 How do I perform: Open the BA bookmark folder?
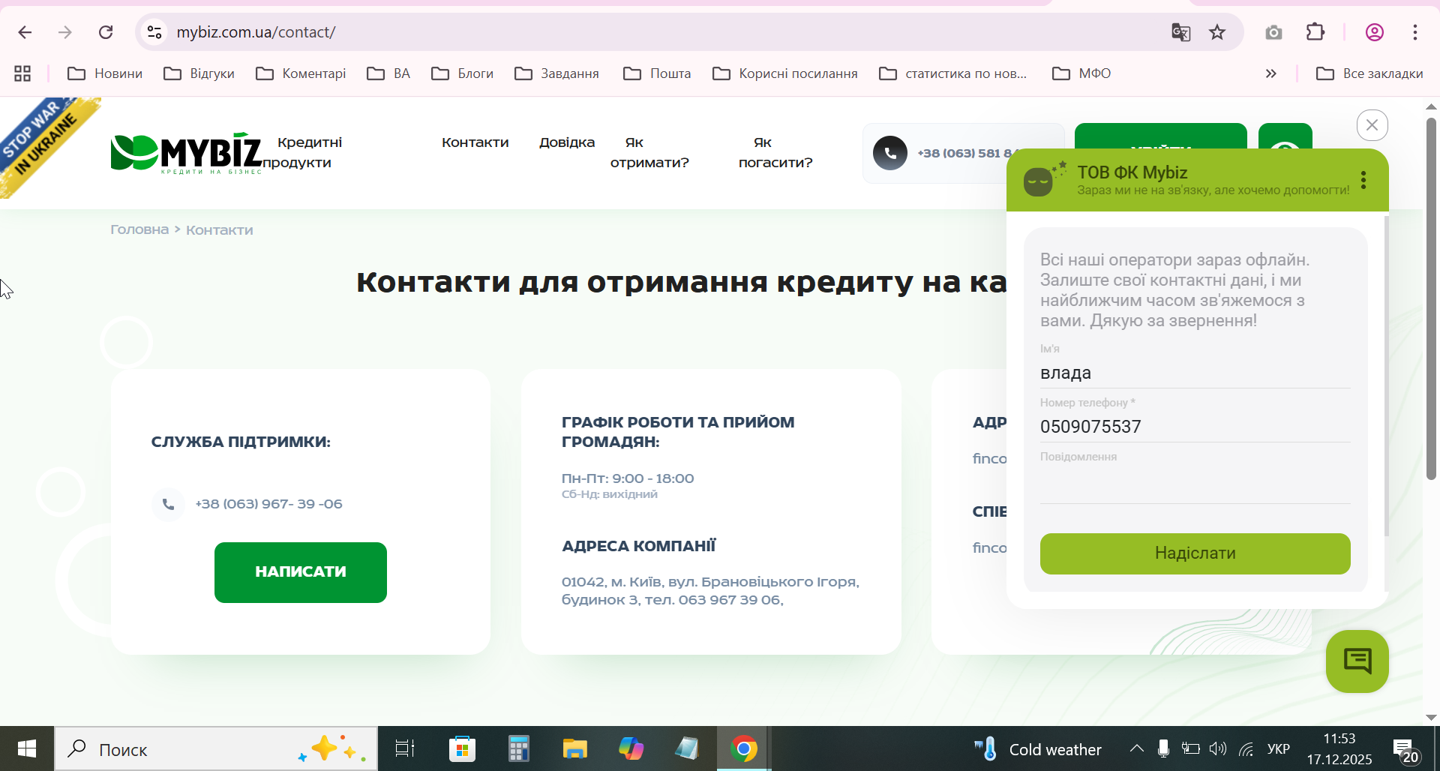click(388, 73)
